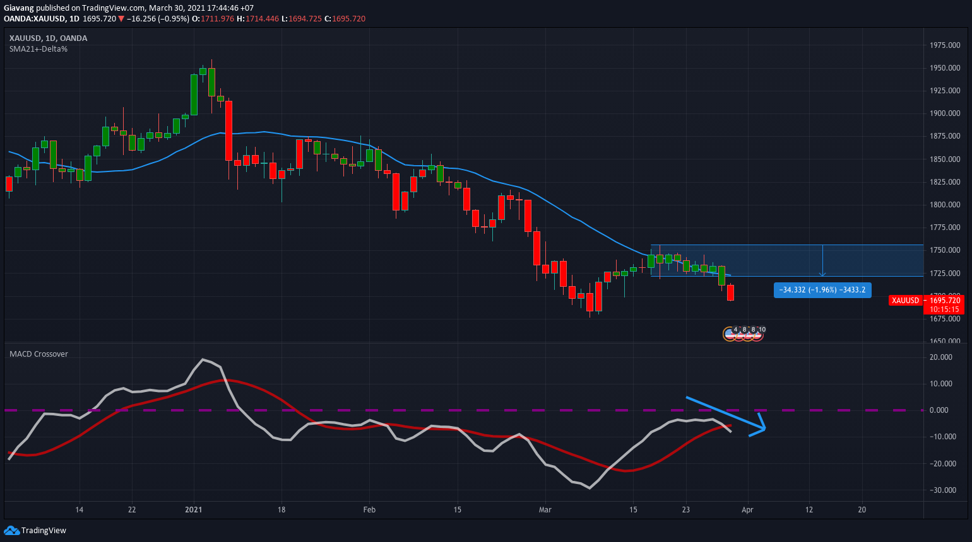Image resolution: width=972 pixels, height=542 pixels.
Task: Click the 12 date label on time axis
Action: pos(809,510)
